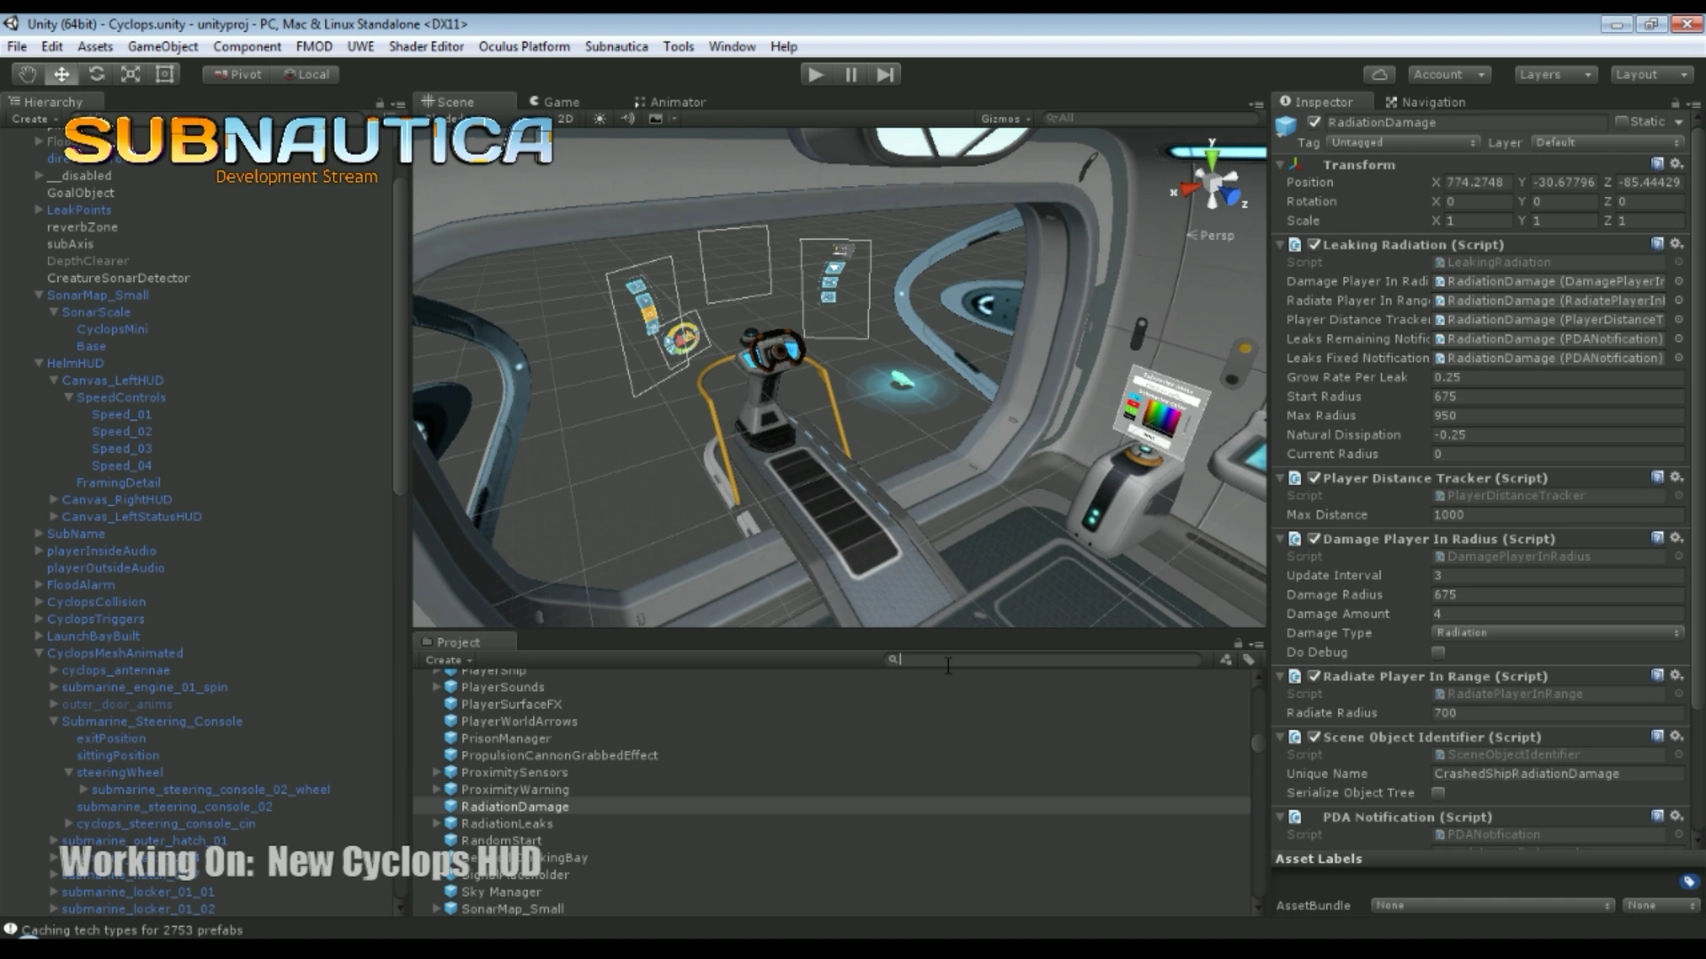The height and width of the screenshot is (959, 1706).
Task: Open the Transform component settings gear
Action: pos(1678,163)
